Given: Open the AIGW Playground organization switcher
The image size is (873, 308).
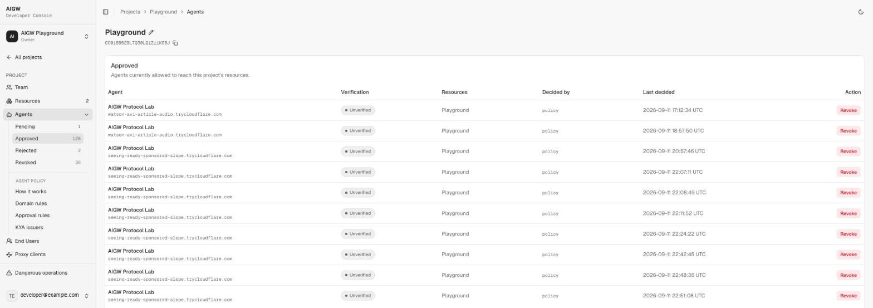Looking at the screenshot, I should click(x=47, y=36).
